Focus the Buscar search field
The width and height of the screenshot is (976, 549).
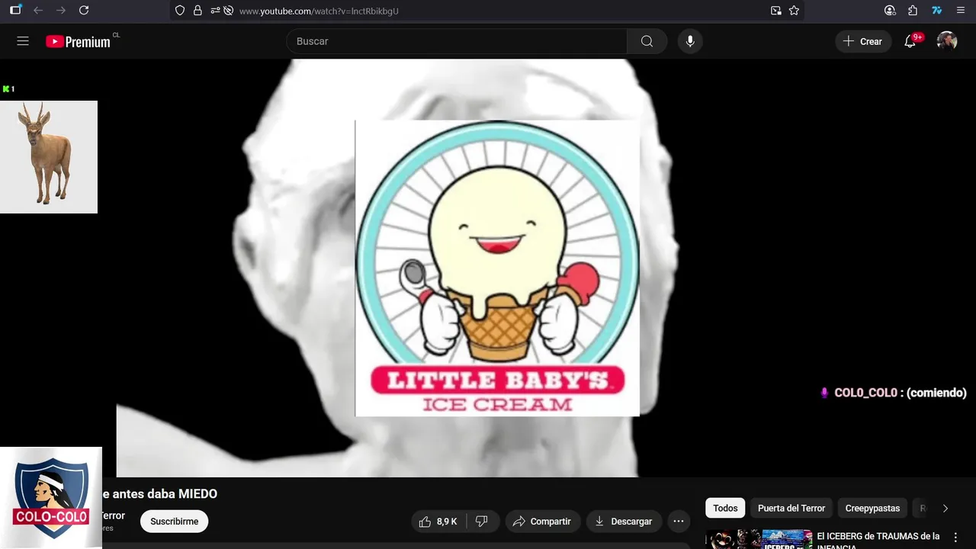457,41
